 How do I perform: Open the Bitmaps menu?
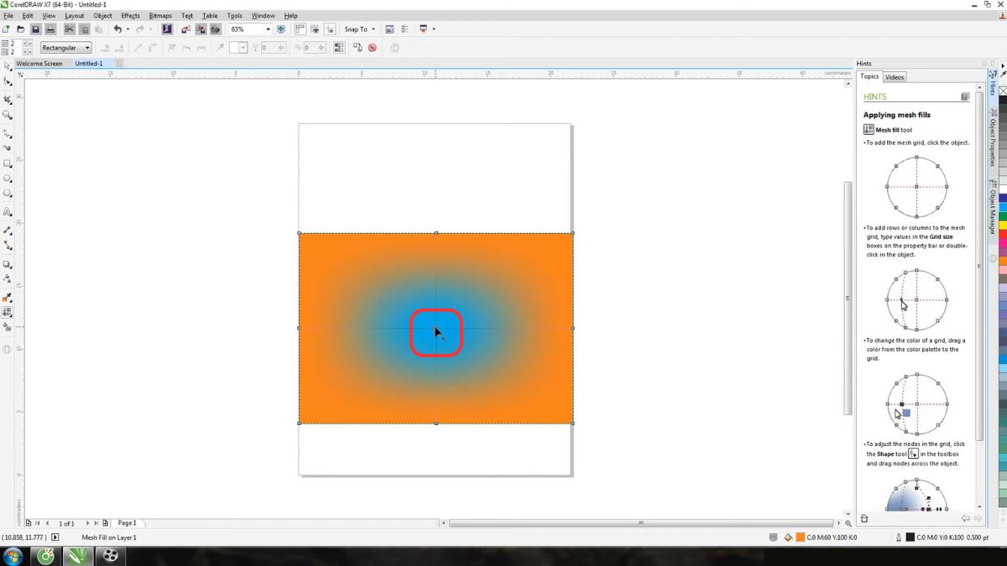coord(160,16)
